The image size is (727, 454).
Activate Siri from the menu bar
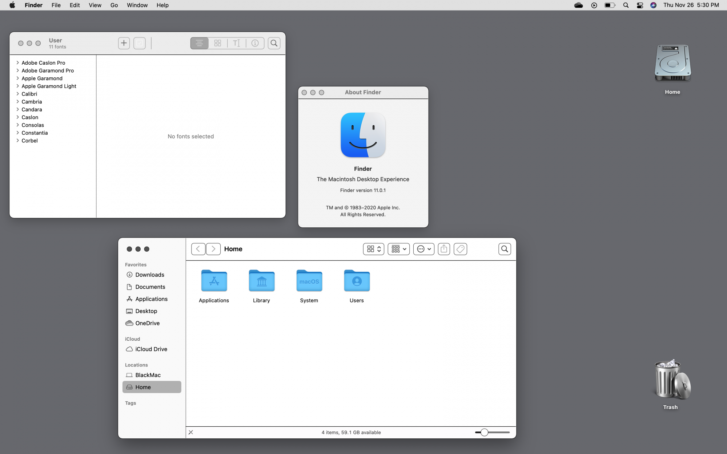(x=653, y=5)
